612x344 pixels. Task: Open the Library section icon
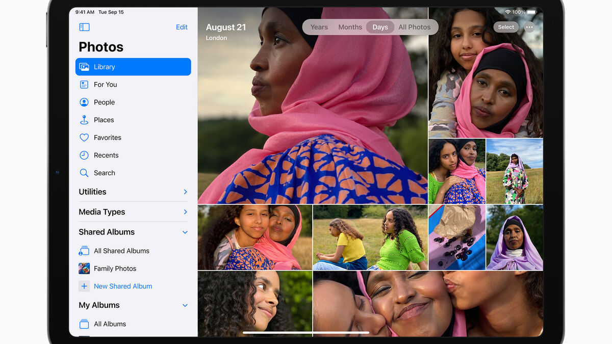point(85,67)
